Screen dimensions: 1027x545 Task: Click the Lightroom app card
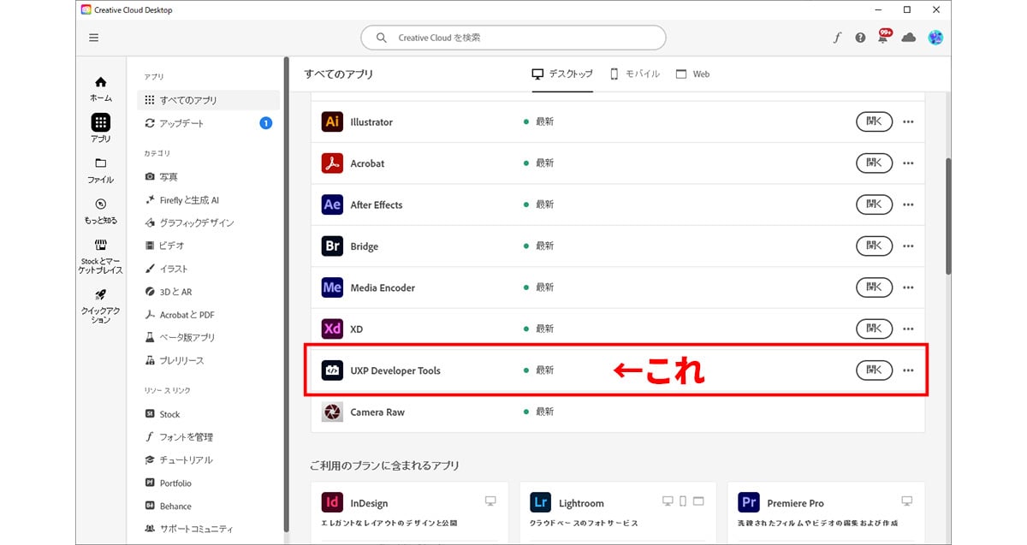coord(618,512)
